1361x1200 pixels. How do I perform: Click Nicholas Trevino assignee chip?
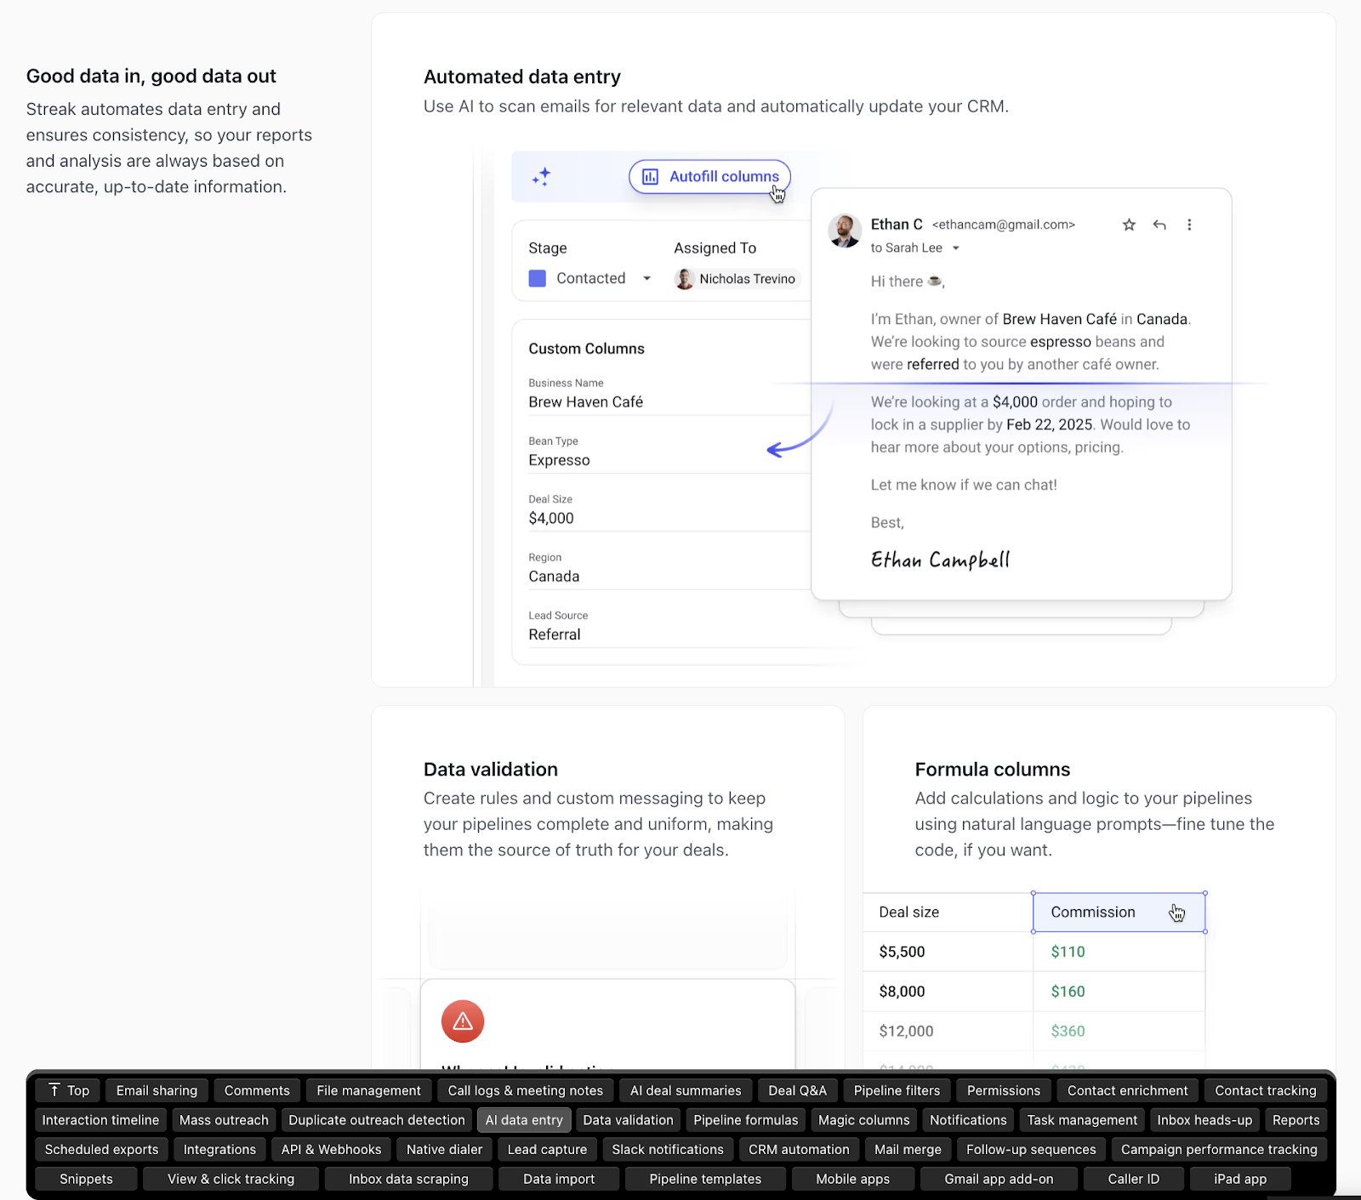tap(737, 279)
